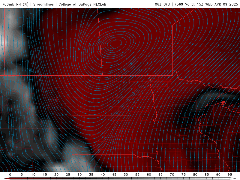Click the "700mb RH (%)" title text
Viewport: 240px width, 180px height.
16,4
